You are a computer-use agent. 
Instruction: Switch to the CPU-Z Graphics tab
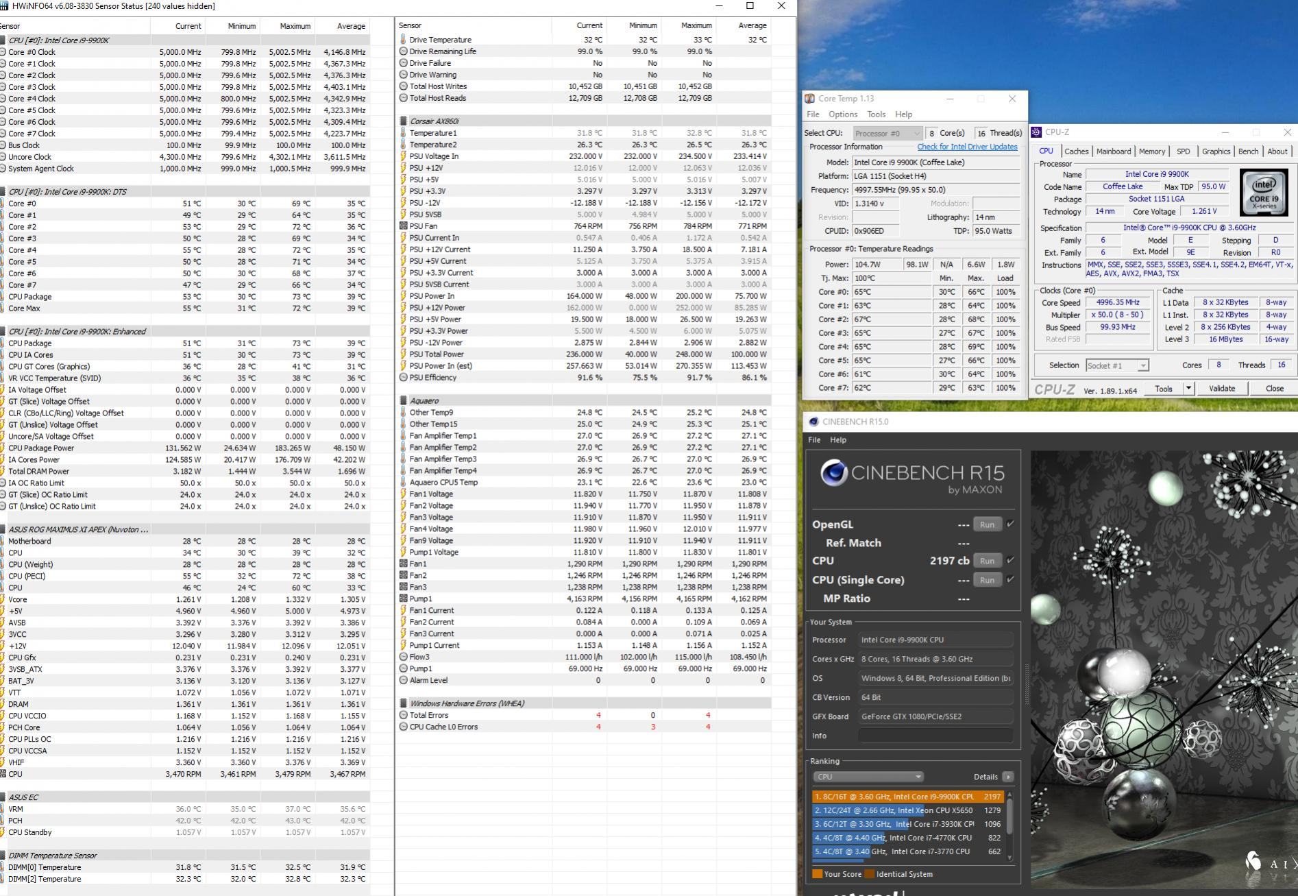pyautogui.click(x=1216, y=152)
